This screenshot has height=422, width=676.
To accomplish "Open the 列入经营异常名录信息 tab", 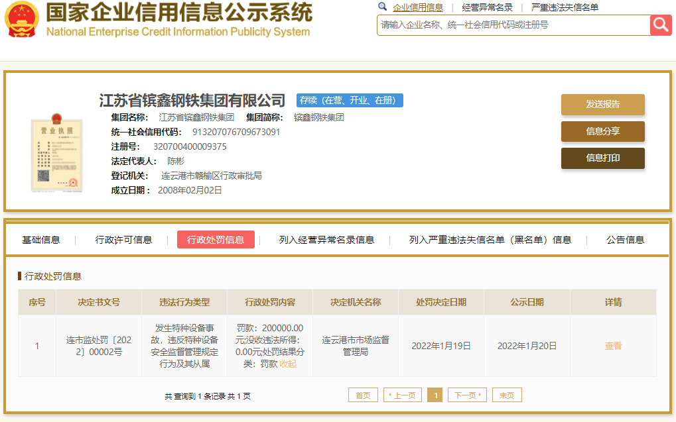I will tap(326, 240).
